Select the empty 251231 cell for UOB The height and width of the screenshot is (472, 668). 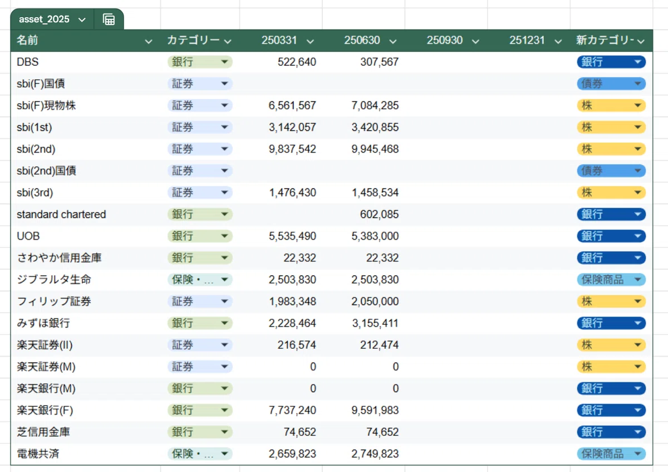tap(529, 236)
